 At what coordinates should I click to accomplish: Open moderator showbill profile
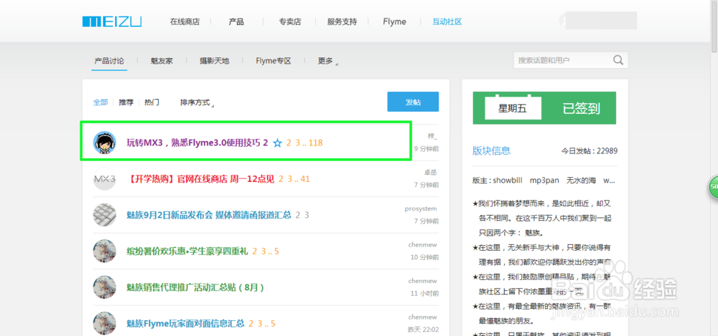click(x=508, y=180)
